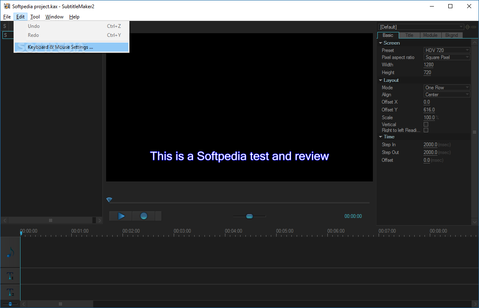Click the 00:04:00 timeline ruler label
This screenshot has height=308, width=479.
point(234,231)
